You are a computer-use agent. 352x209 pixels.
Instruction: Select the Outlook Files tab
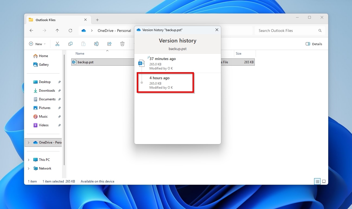pos(58,20)
